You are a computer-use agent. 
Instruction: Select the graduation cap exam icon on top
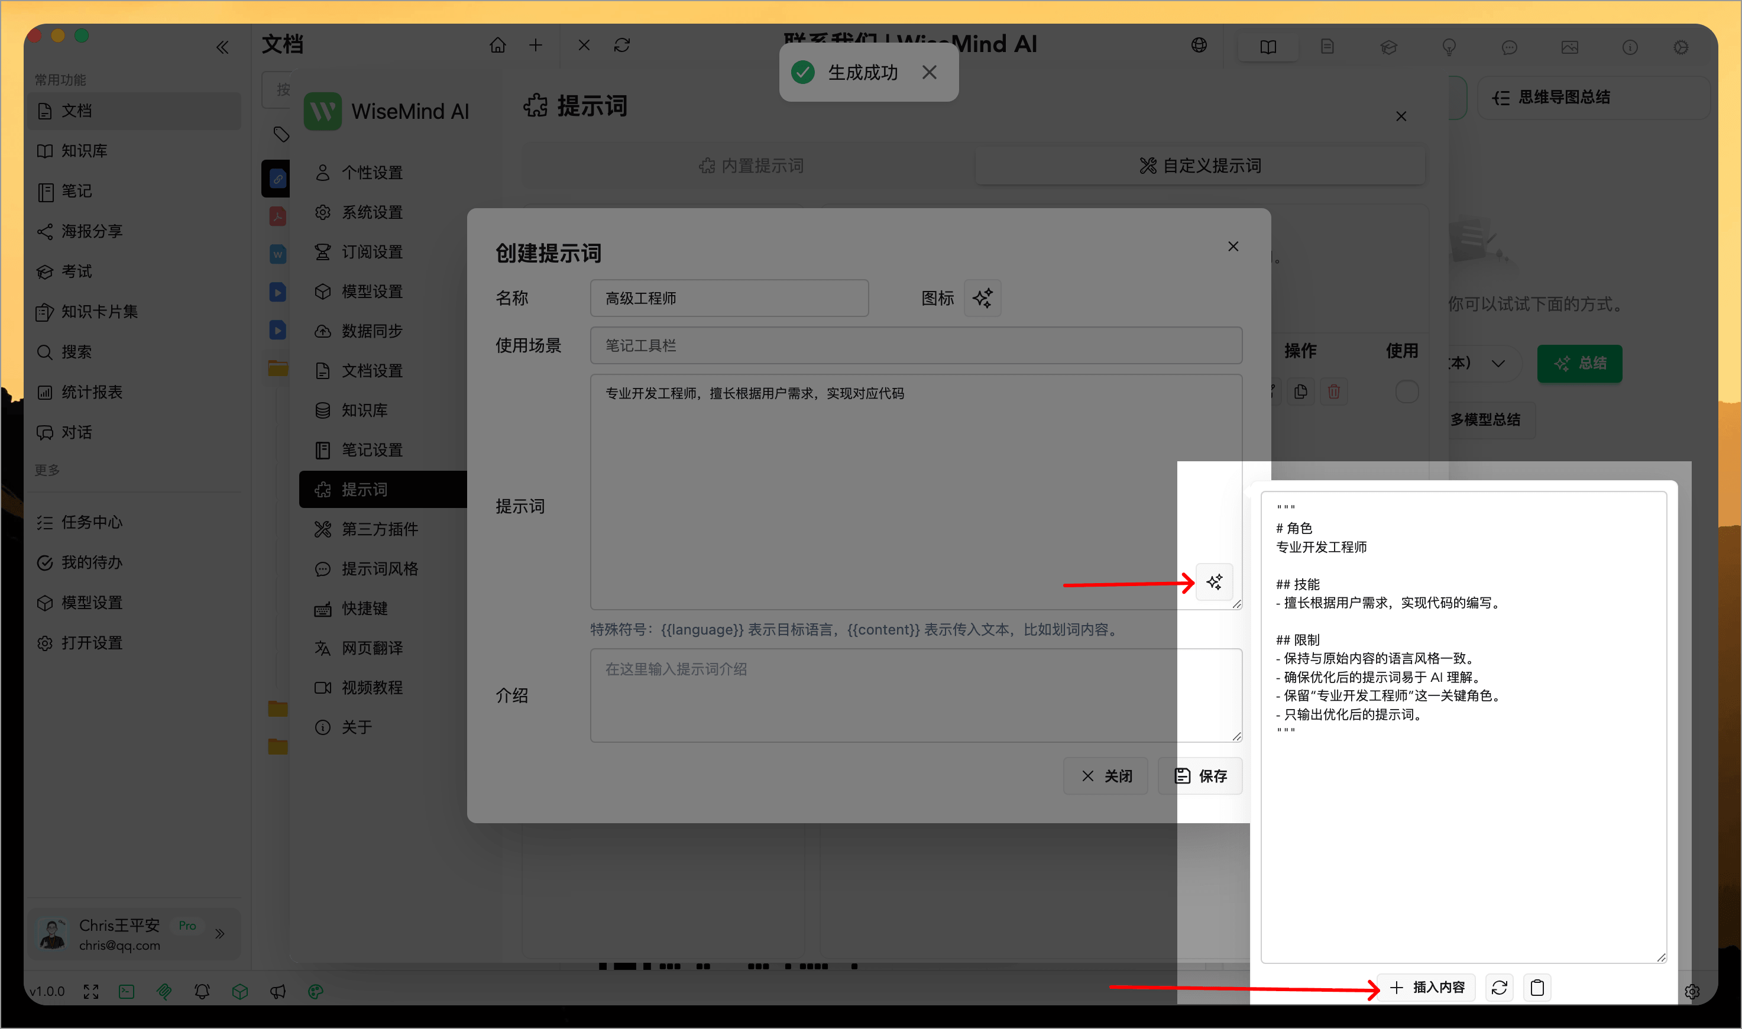[1389, 47]
